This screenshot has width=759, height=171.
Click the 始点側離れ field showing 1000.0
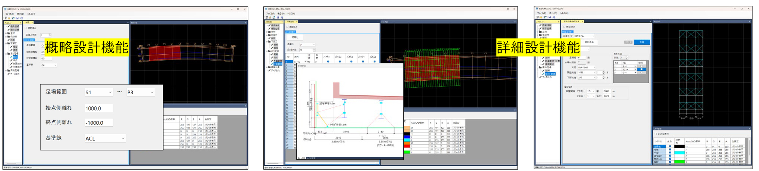click(x=99, y=108)
